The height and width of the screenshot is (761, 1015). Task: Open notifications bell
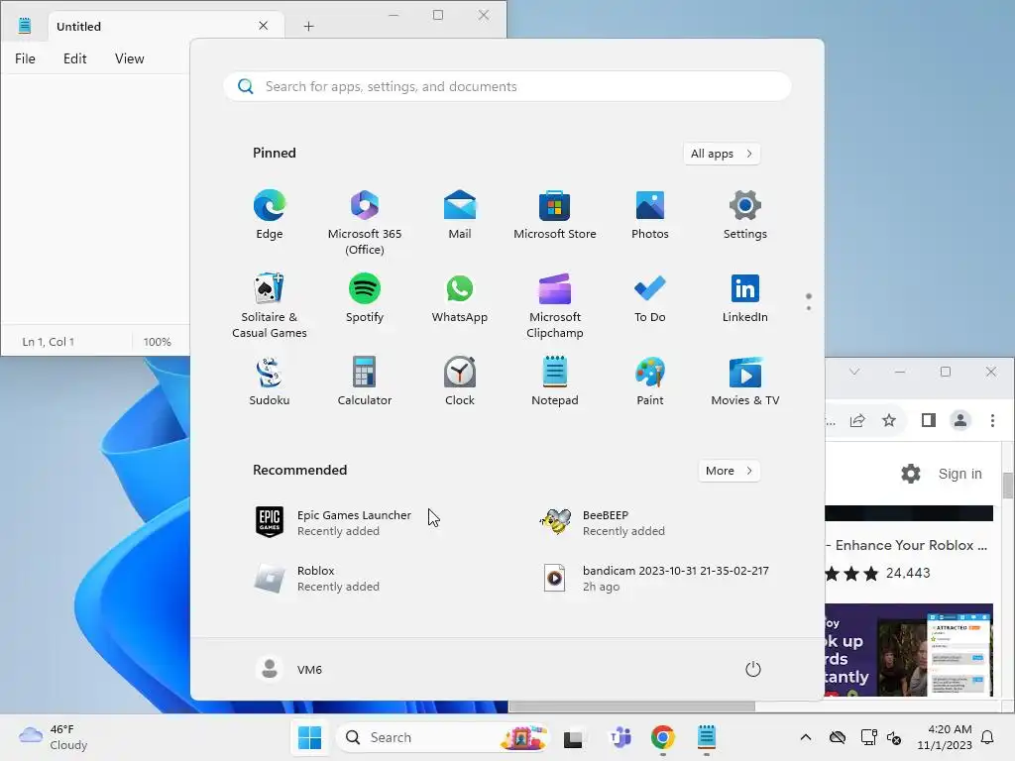point(988,737)
